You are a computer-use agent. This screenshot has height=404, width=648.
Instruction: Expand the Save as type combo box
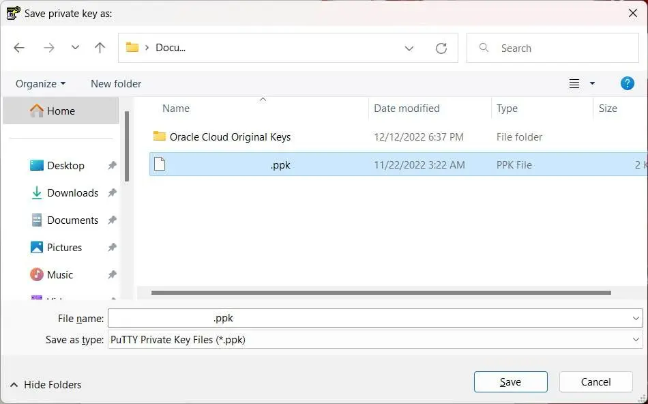[x=375, y=339]
